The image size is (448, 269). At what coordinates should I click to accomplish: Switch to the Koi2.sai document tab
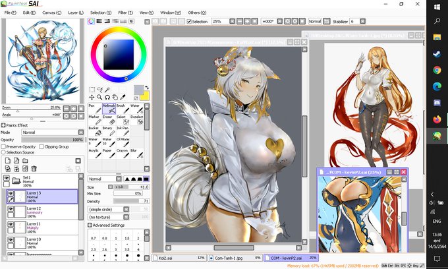(x=179, y=258)
